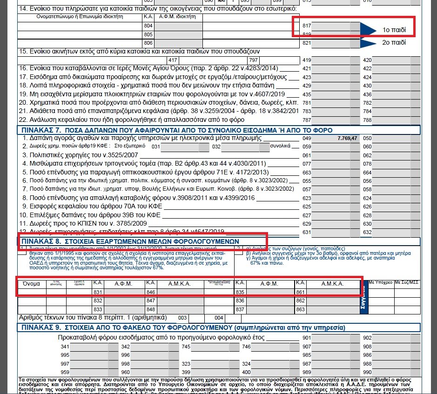Select the Α.Φ.Μ. field next to code 806
Image resolution: width=437 pixels, height=394 pixels.
coord(178,43)
